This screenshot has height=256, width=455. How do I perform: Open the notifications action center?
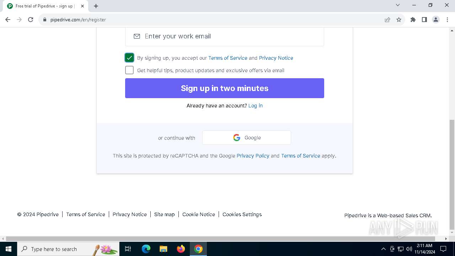pos(443,249)
